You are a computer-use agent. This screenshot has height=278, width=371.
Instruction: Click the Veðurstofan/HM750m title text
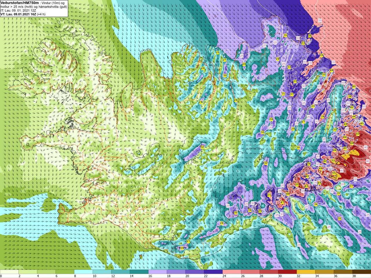(19, 3)
